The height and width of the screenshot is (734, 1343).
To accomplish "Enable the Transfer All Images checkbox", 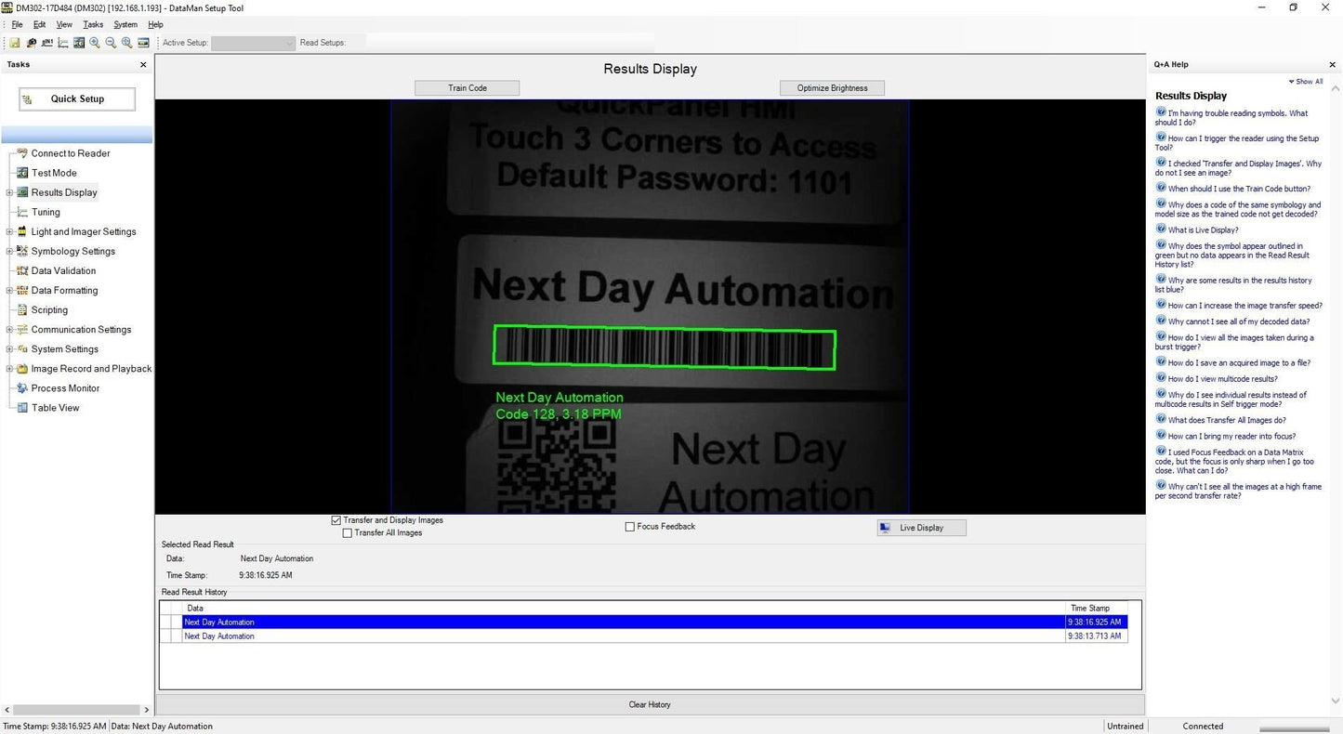I will pos(348,533).
